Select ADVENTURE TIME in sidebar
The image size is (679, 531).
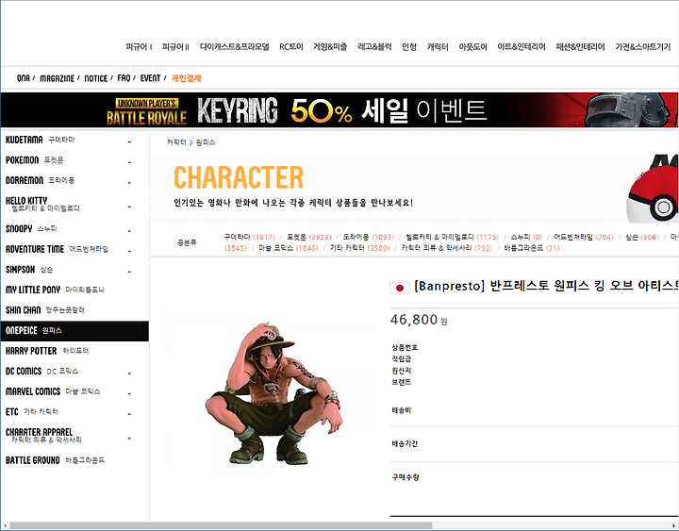(57, 249)
